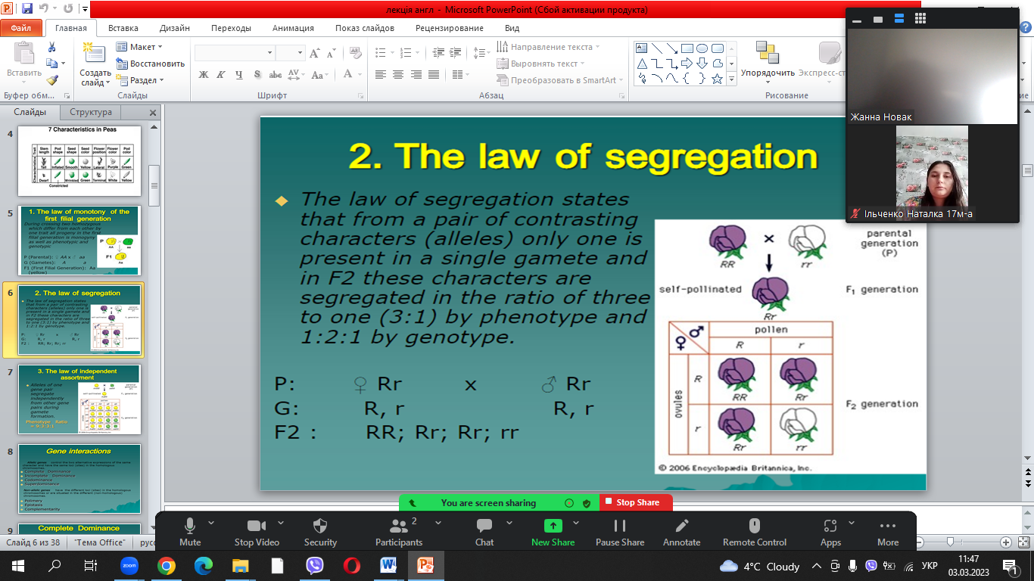Image resolution: width=1034 pixels, height=581 pixels.
Task: Click the Increase list level indent icon
Action: point(456,53)
